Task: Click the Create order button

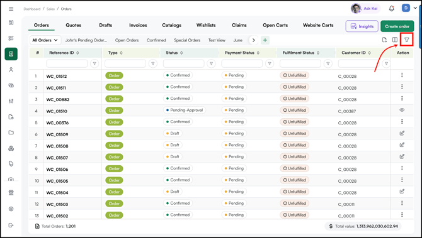Action: [397, 26]
